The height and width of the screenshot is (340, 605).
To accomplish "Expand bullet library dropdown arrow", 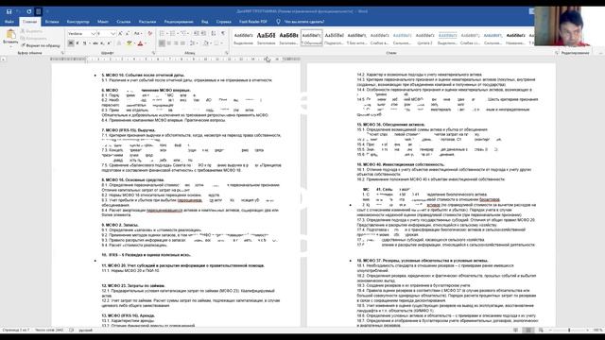I will pos(166,34).
